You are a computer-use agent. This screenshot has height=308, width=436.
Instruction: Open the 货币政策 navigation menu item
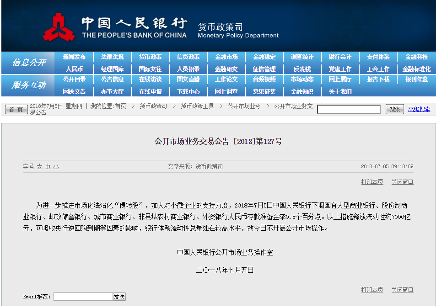[x=150, y=57]
